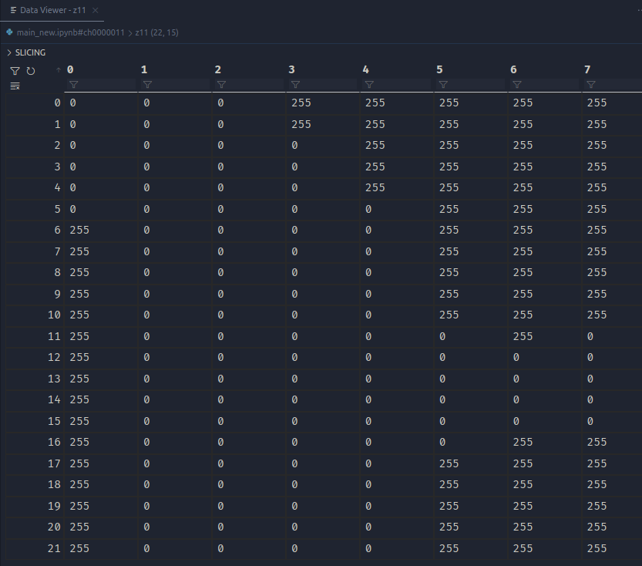Sort by column 1 header

pyautogui.click(x=144, y=69)
